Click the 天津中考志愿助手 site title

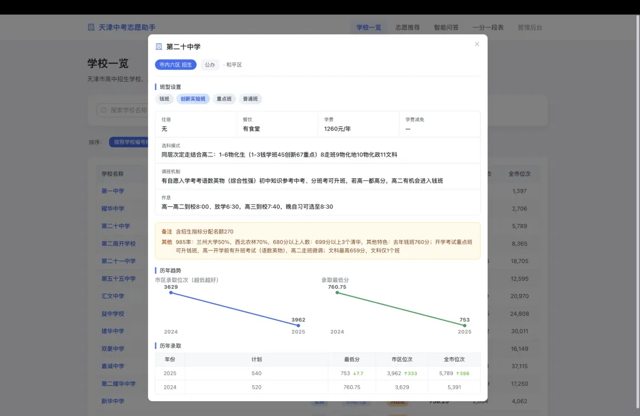(x=127, y=27)
